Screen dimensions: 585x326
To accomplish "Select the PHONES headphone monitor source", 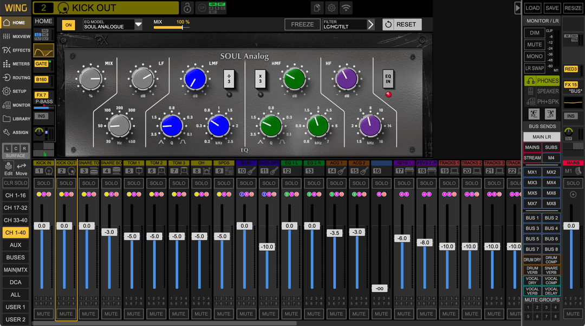I will [x=543, y=81].
